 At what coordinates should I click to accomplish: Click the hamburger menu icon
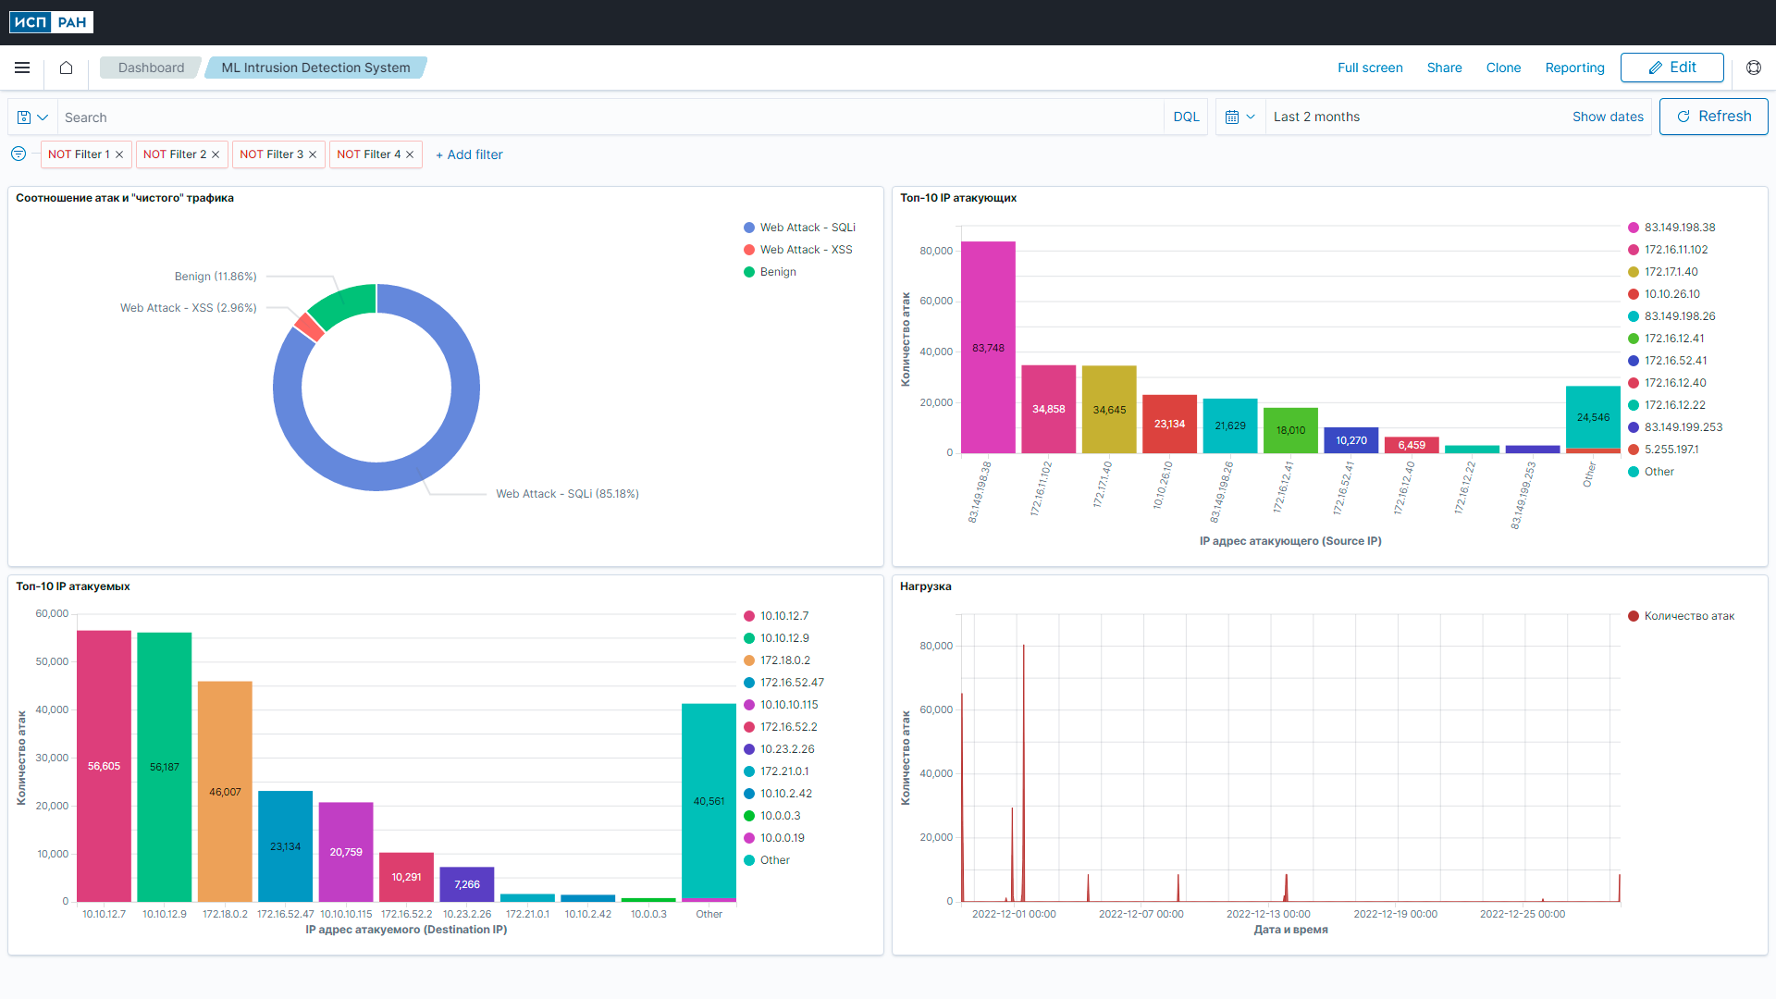(22, 68)
